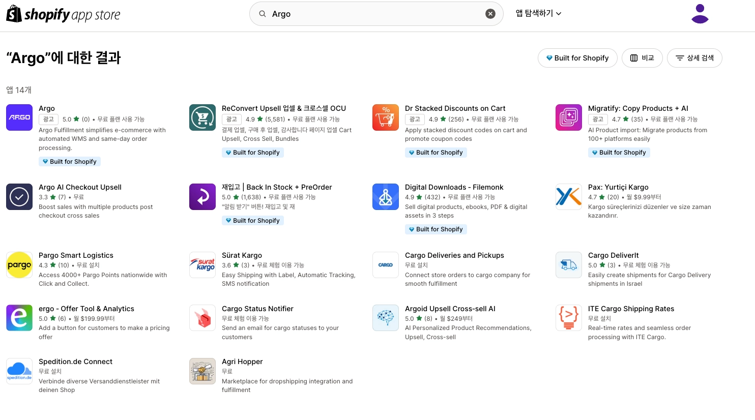Toggle the Built for Shopify filter
This screenshot has width=755, height=420.
[577, 58]
